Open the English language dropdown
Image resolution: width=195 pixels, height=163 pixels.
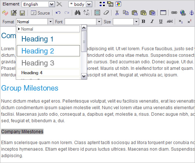(51, 4)
